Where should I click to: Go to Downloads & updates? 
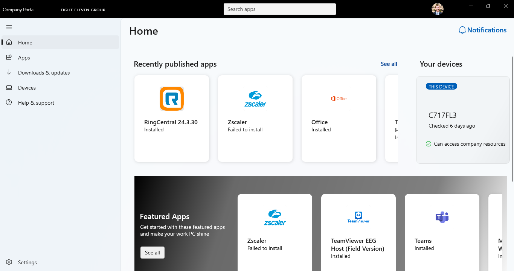60,73
